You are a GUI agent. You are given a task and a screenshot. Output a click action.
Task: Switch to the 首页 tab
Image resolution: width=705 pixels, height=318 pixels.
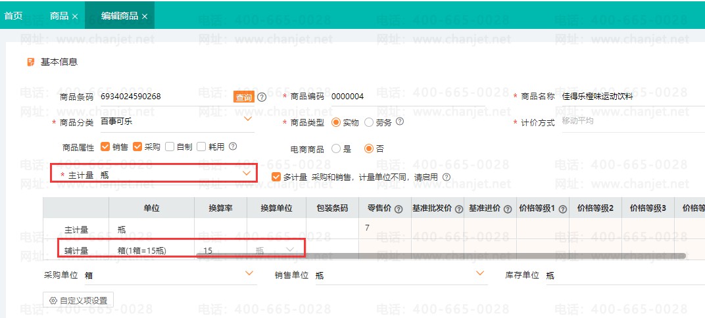(x=14, y=16)
